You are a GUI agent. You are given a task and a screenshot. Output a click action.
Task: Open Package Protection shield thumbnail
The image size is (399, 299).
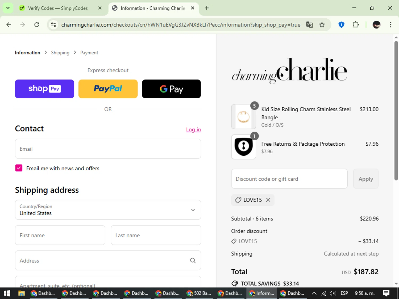tap(243, 147)
